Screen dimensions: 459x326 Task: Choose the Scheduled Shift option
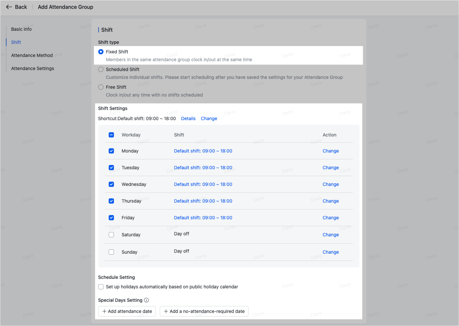click(x=101, y=69)
